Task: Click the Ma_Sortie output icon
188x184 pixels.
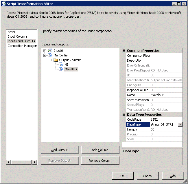Action: click(50, 55)
